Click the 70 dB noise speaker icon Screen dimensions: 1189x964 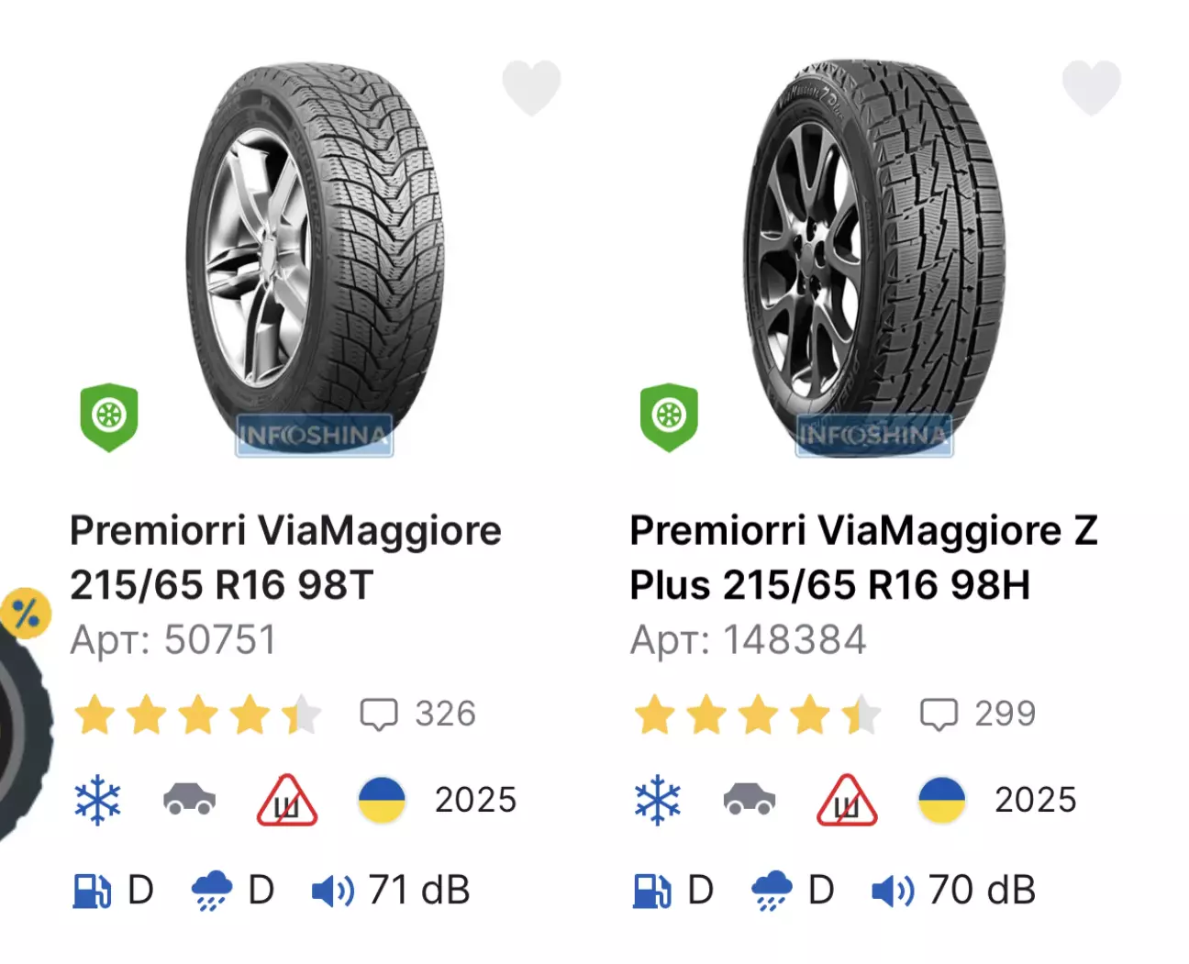(892, 891)
